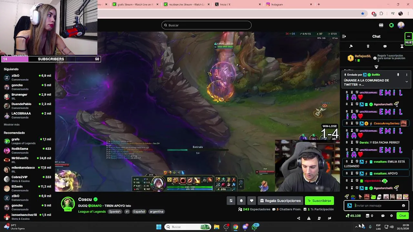The height and width of the screenshot is (232, 413).
Task: Click the League of Legends category link
Action: coord(92,212)
